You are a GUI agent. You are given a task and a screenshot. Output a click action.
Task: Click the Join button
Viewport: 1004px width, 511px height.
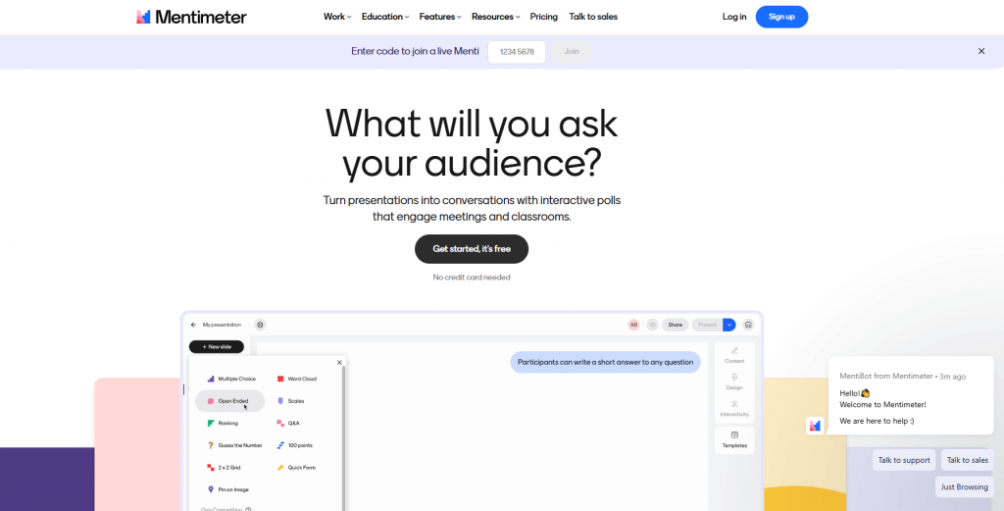pyautogui.click(x=572, y=52)
